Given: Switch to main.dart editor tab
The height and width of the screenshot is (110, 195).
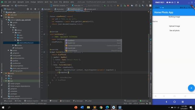Looking at the screenshot, I should pyautogui.click(x=47, y=9).
